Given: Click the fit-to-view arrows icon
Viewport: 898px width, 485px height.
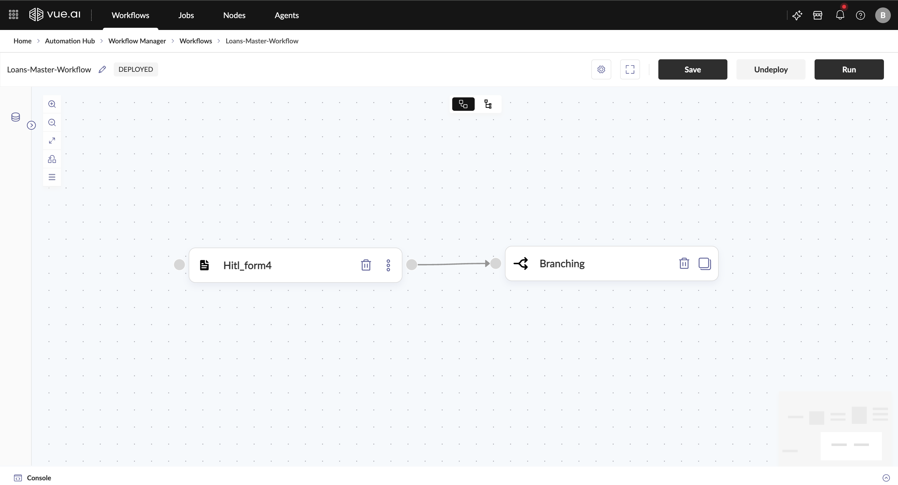Looking at the screenshot, I should pos(52,141).
